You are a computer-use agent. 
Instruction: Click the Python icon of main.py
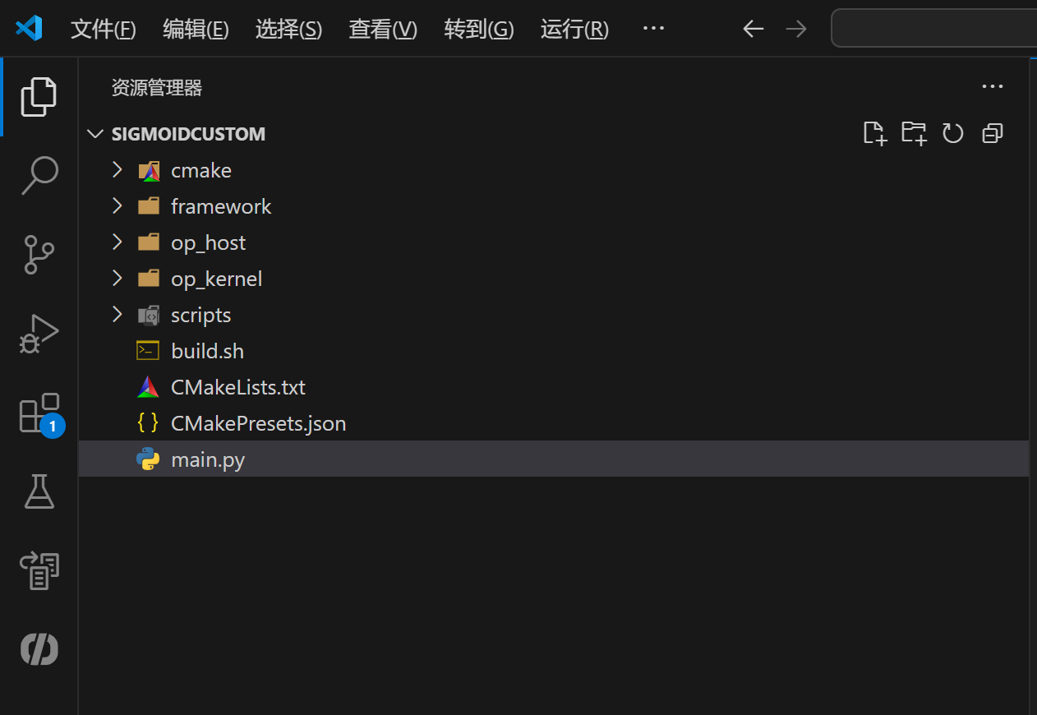coord(148,459)
